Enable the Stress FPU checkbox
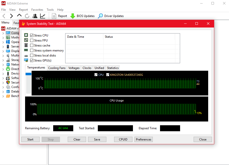The width and height of the screenshot is (229, 165). (x=32, y=40)
